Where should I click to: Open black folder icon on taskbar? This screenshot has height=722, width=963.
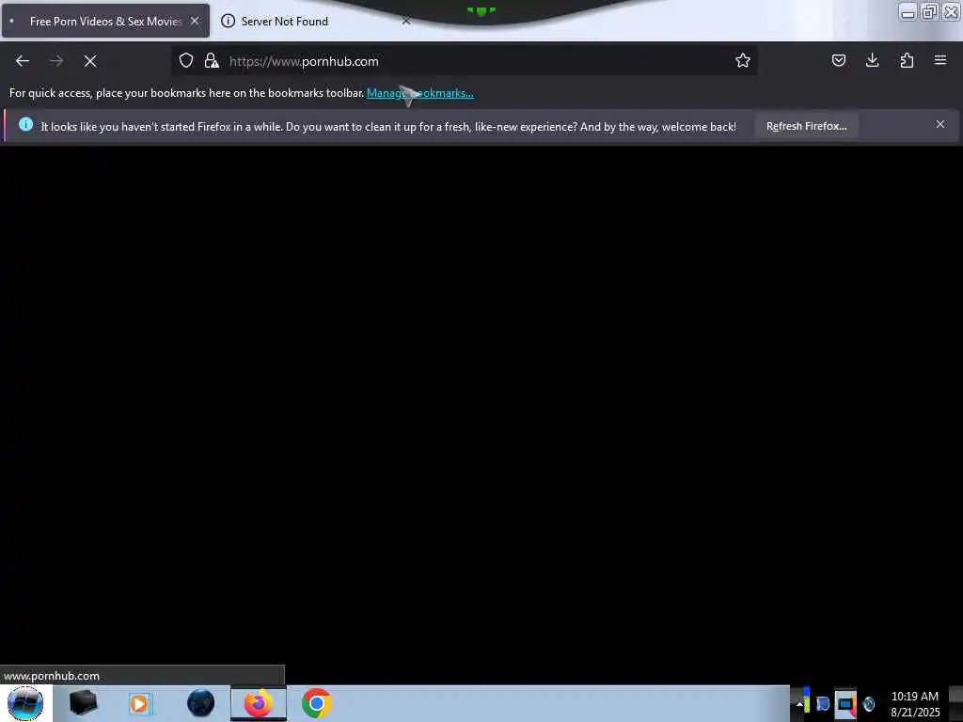[x=83, y=703]
